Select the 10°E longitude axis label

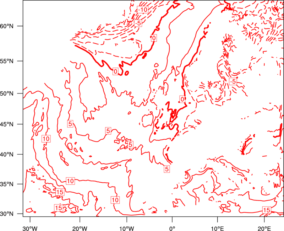point(217,228)
